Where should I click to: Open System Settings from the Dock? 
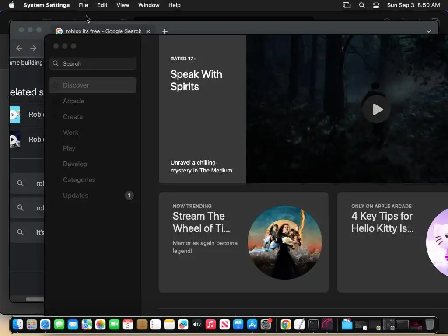[x=266, y=325]
